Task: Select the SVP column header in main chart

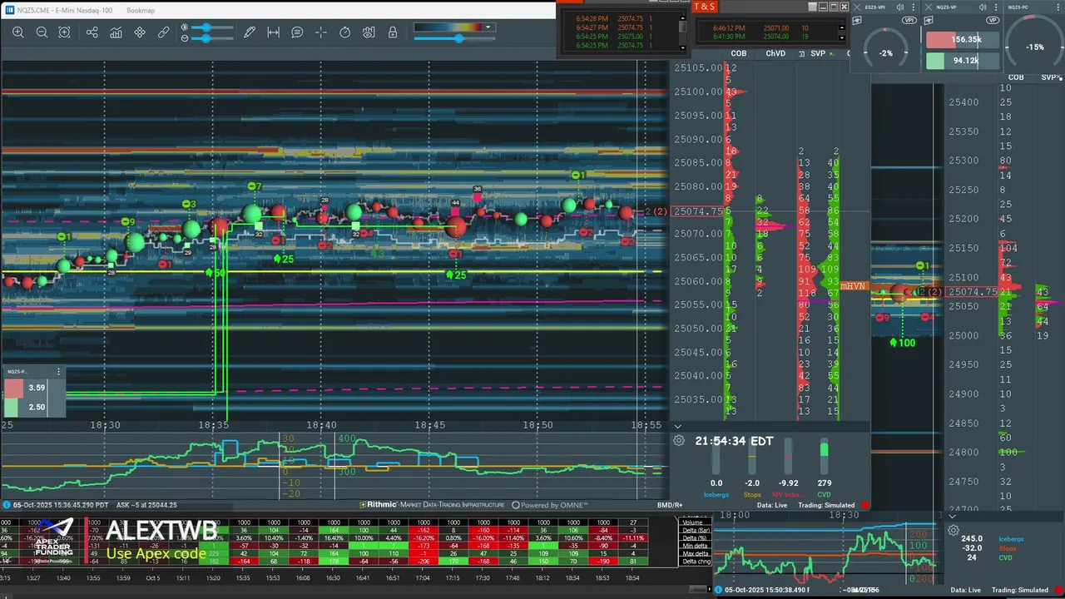Action: [x=818, y=53]
